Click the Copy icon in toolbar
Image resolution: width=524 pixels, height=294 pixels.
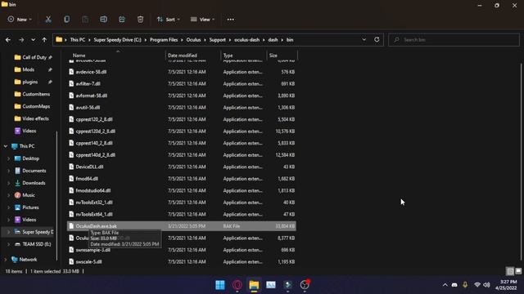click(67, 20)
